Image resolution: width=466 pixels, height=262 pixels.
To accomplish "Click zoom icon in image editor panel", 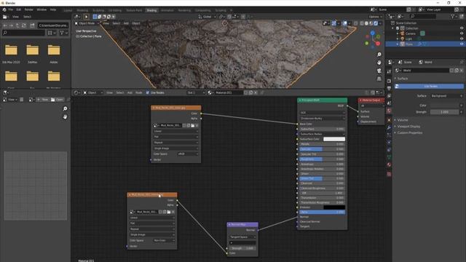I will click(65, 108).
